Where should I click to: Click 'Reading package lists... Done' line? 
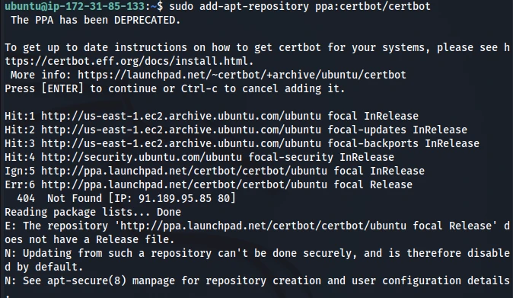93,212
